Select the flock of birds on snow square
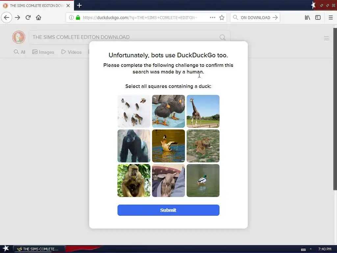 tap(134, 111)
